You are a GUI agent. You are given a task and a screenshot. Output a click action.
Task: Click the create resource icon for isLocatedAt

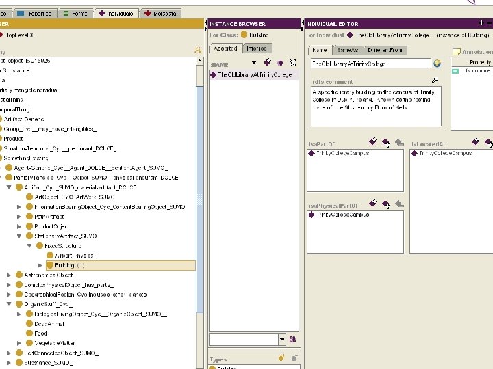(x=476, y=141)
